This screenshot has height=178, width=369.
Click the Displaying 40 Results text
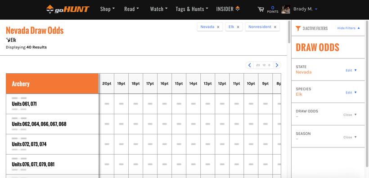coord(27,47)
